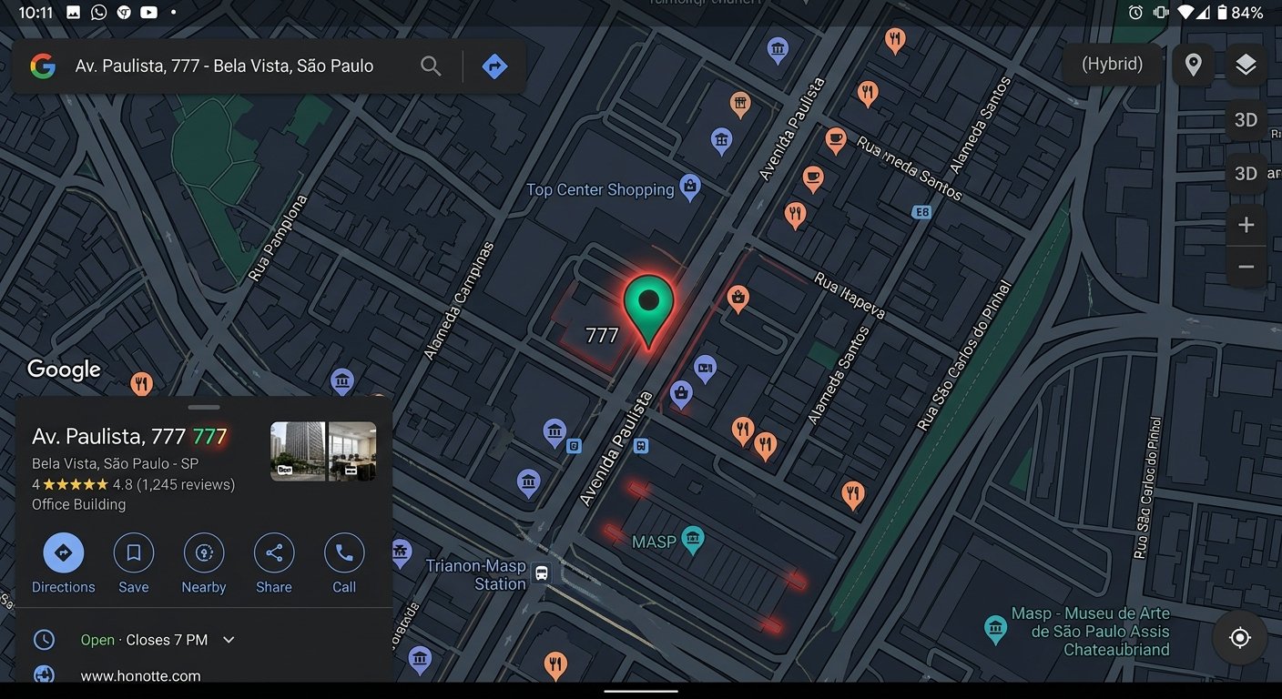Tap the Office Building category text
This screenshot has height=699, width=1282.
tap(79, 504)
